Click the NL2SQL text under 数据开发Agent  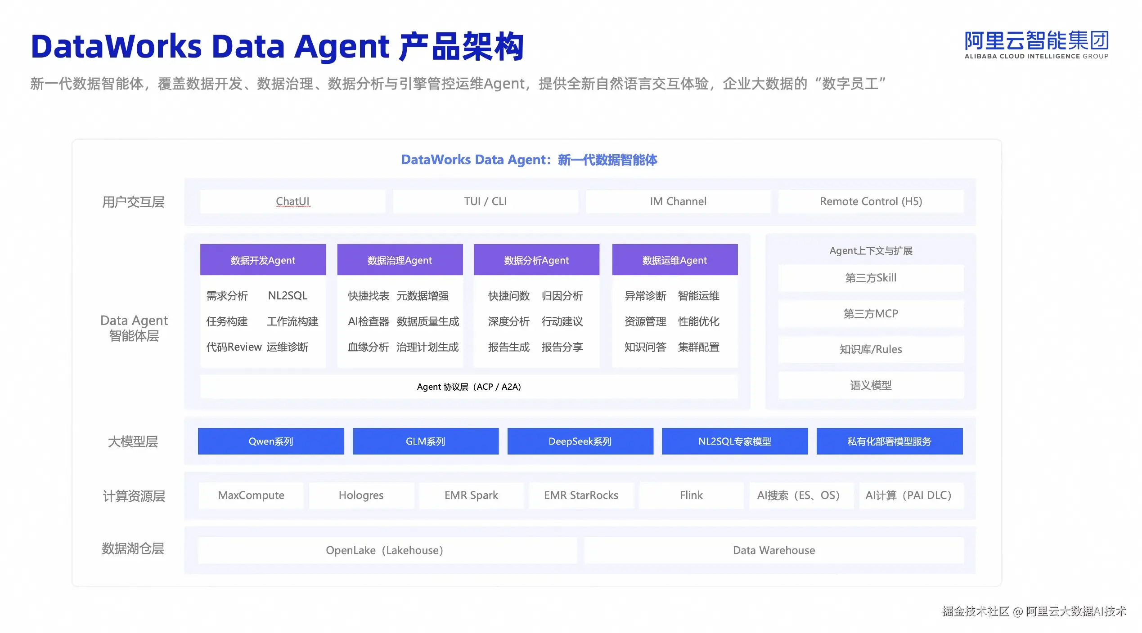point(288,296)
